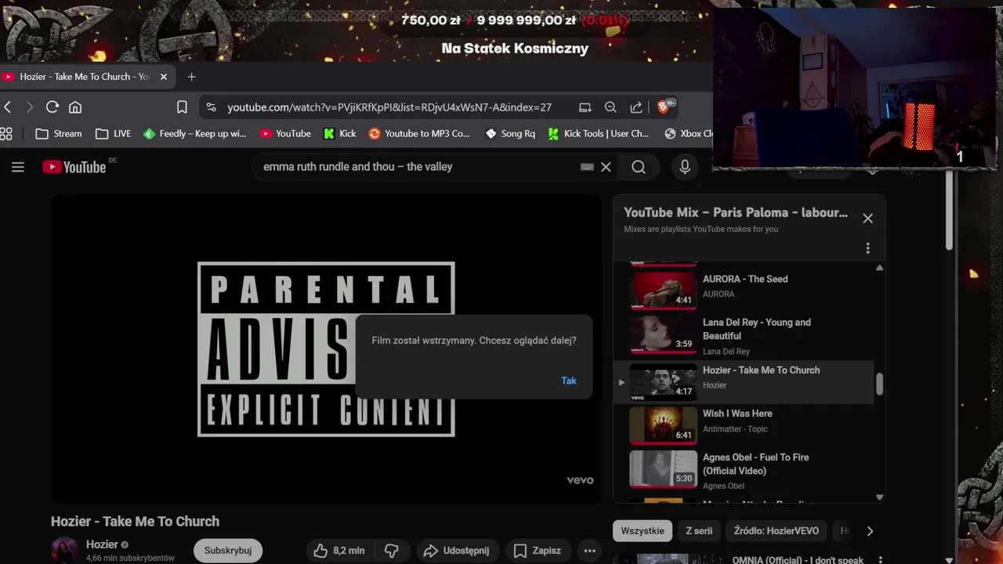Open the Hozier channel name link
Viewport: 1003px width, 564px height.
(102, 544)
